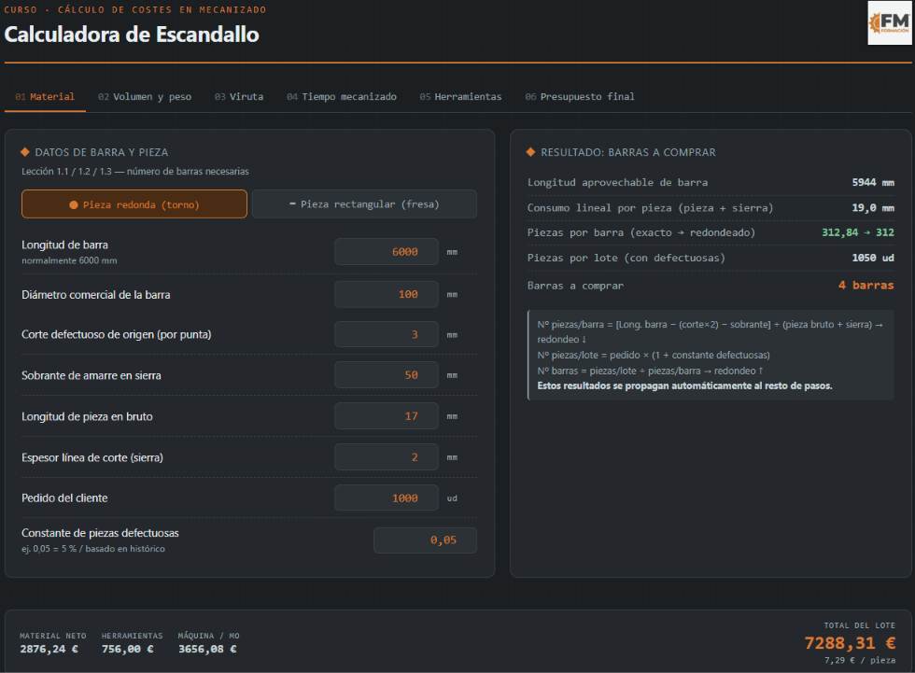Switch to 02 Volumen y peso tab

coord(145,97)
